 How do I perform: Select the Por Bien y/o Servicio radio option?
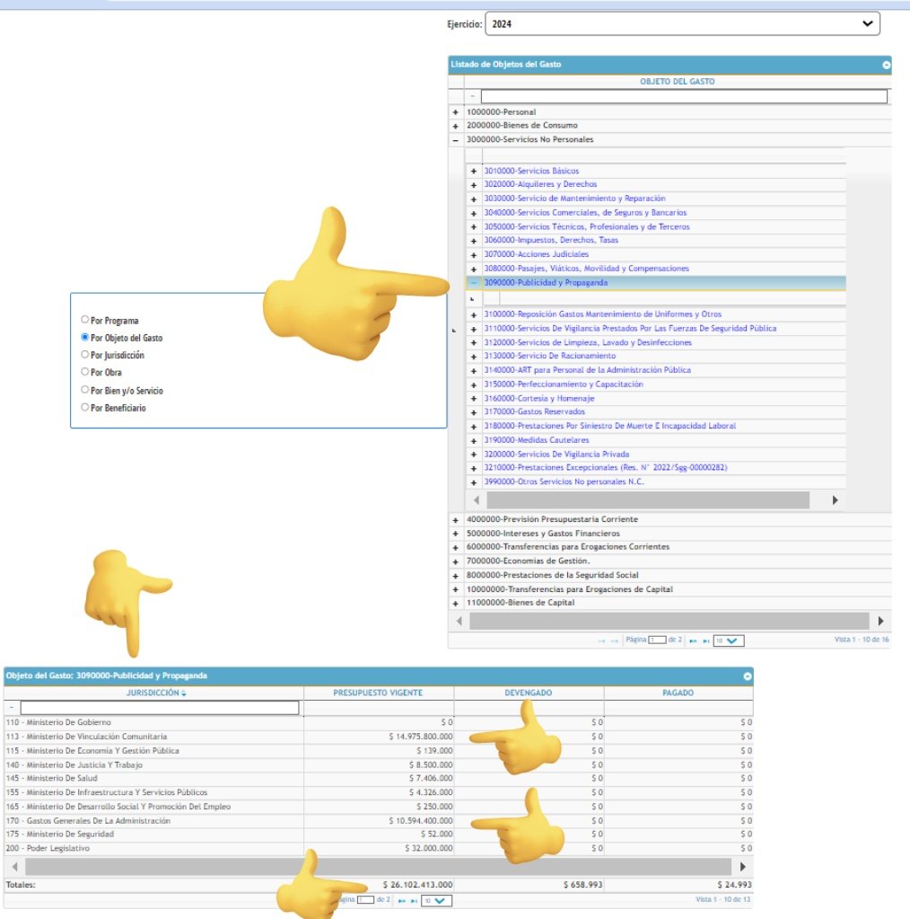point(85,390)
